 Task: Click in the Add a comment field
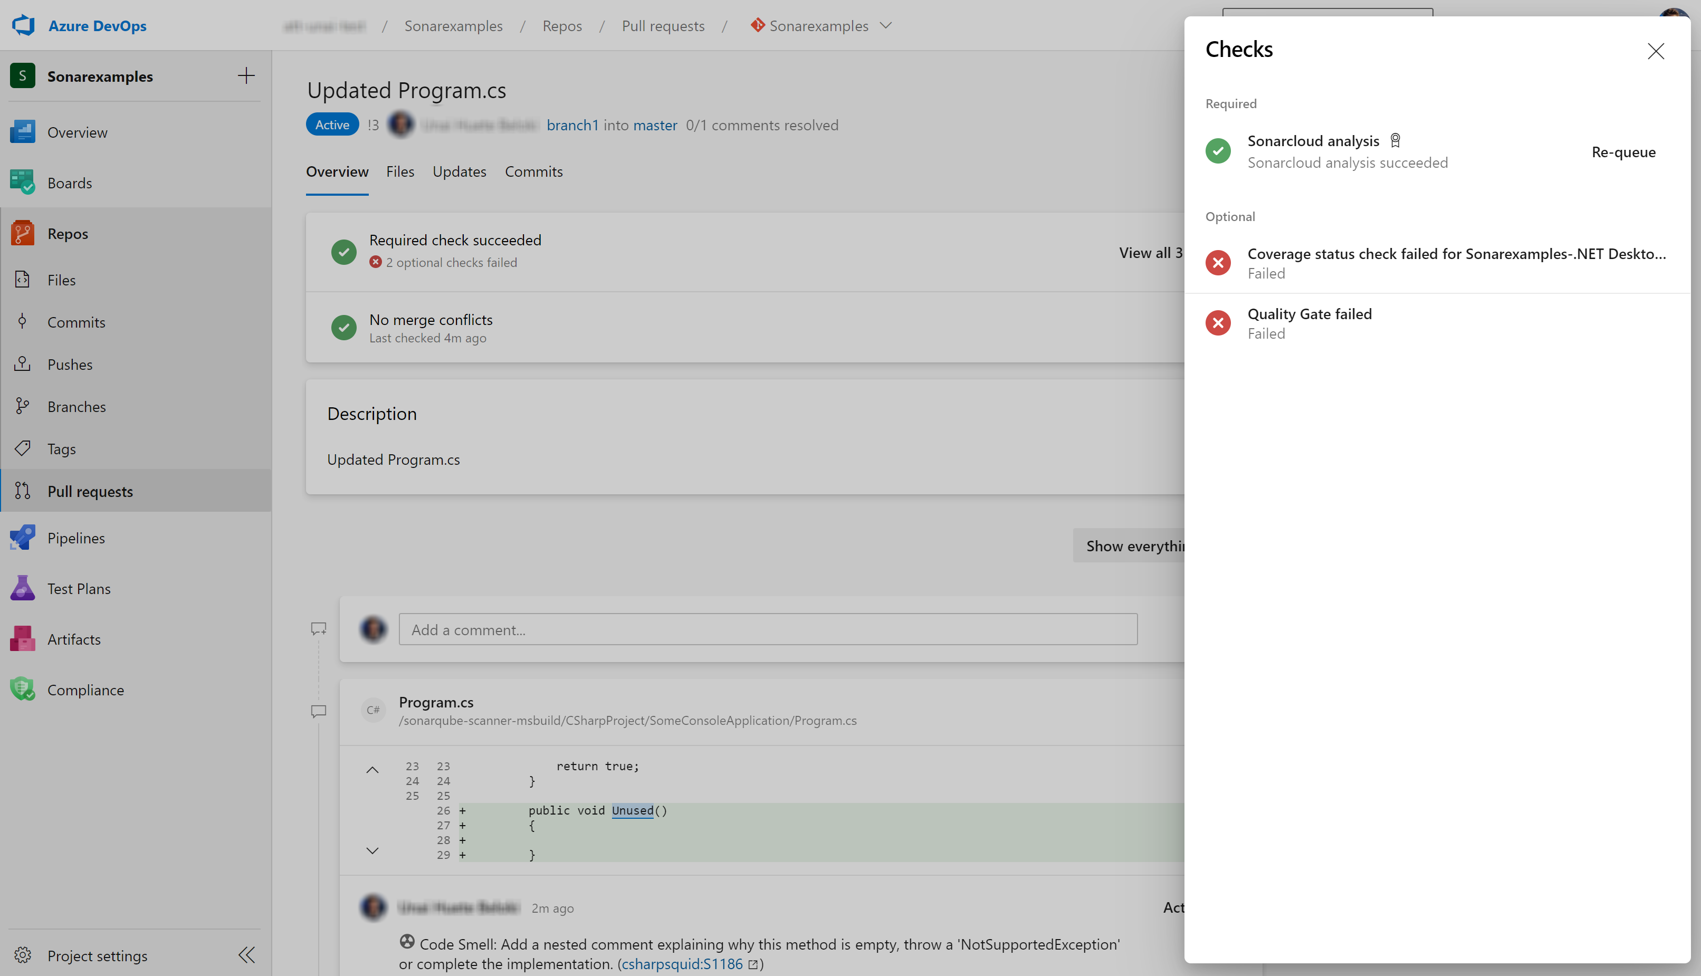click(x=768, y=629)
